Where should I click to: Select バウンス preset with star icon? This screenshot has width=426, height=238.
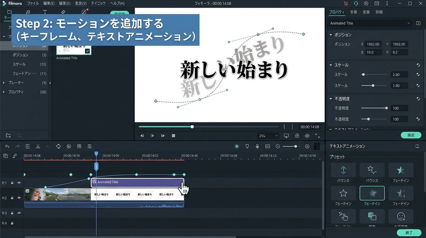372,170
